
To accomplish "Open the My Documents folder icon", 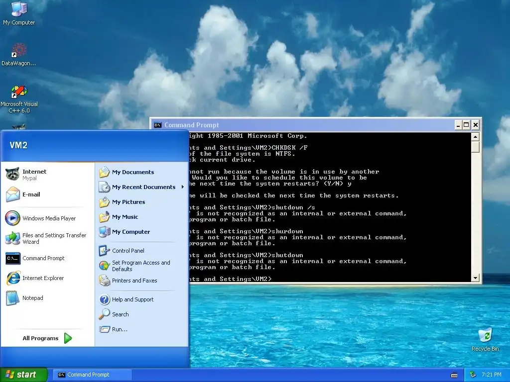I will [x=104, y=172].
